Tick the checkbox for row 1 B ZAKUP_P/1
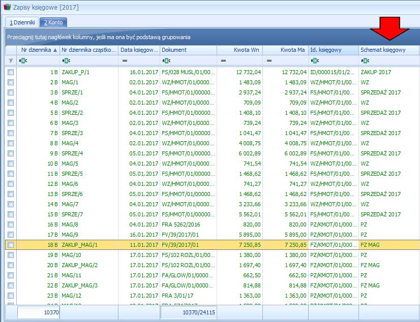The width and height of the screenshot is (420, 322). click(11, 72)
